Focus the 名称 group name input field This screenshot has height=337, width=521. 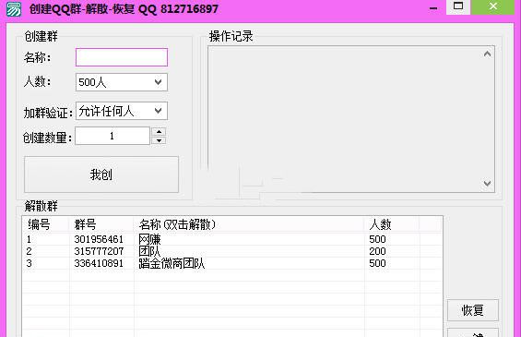(122, 57)
